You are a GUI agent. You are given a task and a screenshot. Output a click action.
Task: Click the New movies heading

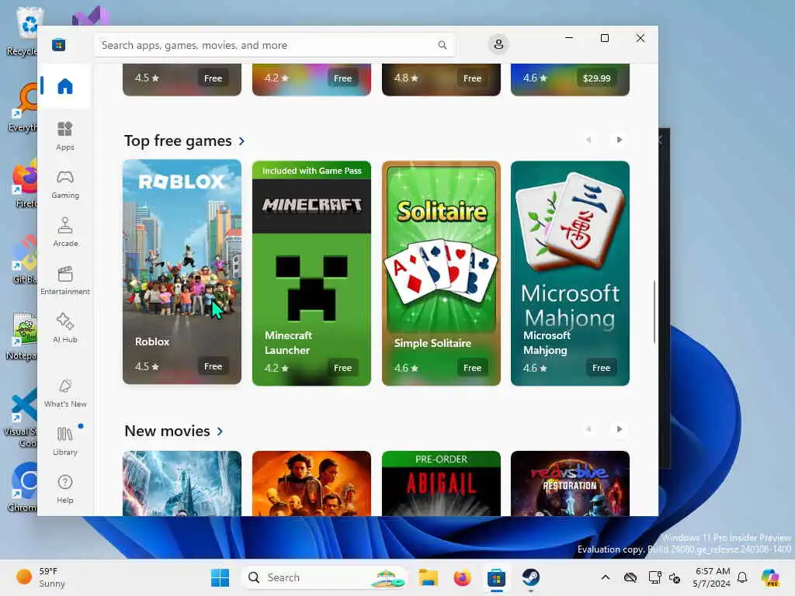click(x=168, y=431)
